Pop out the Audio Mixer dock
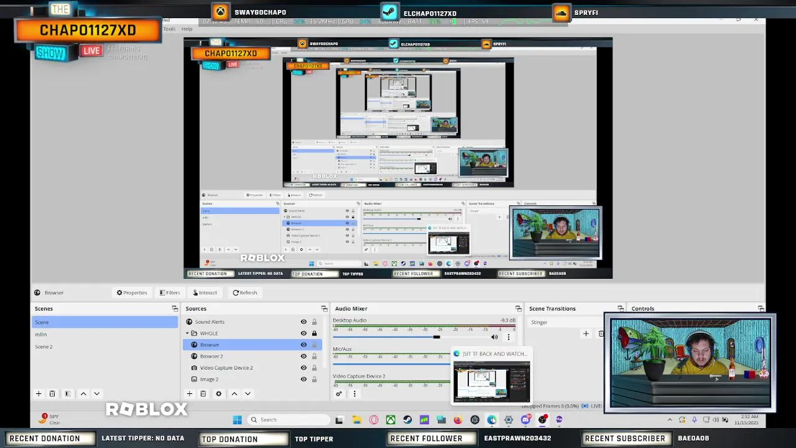 click(x=518, y=309)
